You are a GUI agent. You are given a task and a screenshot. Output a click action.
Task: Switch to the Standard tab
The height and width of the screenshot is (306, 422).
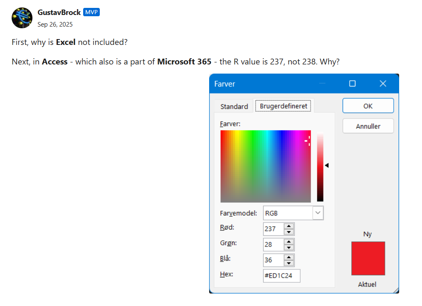point(234,106)
